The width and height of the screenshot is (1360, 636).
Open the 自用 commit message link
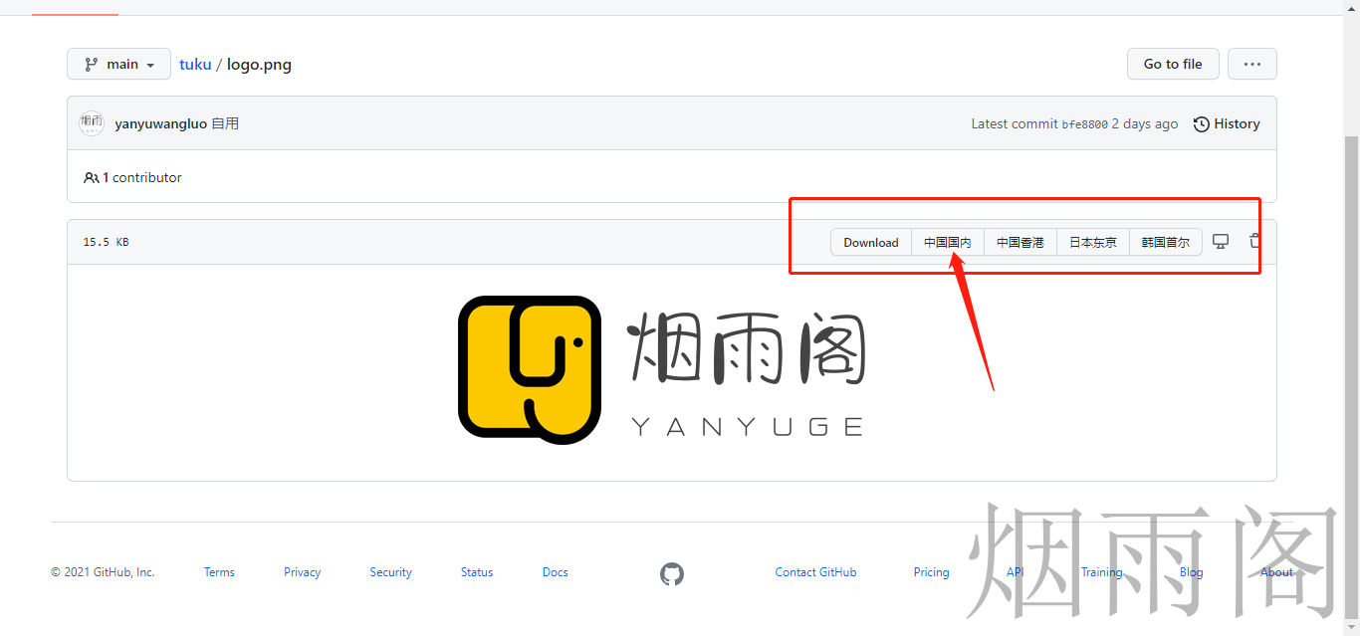225,123
